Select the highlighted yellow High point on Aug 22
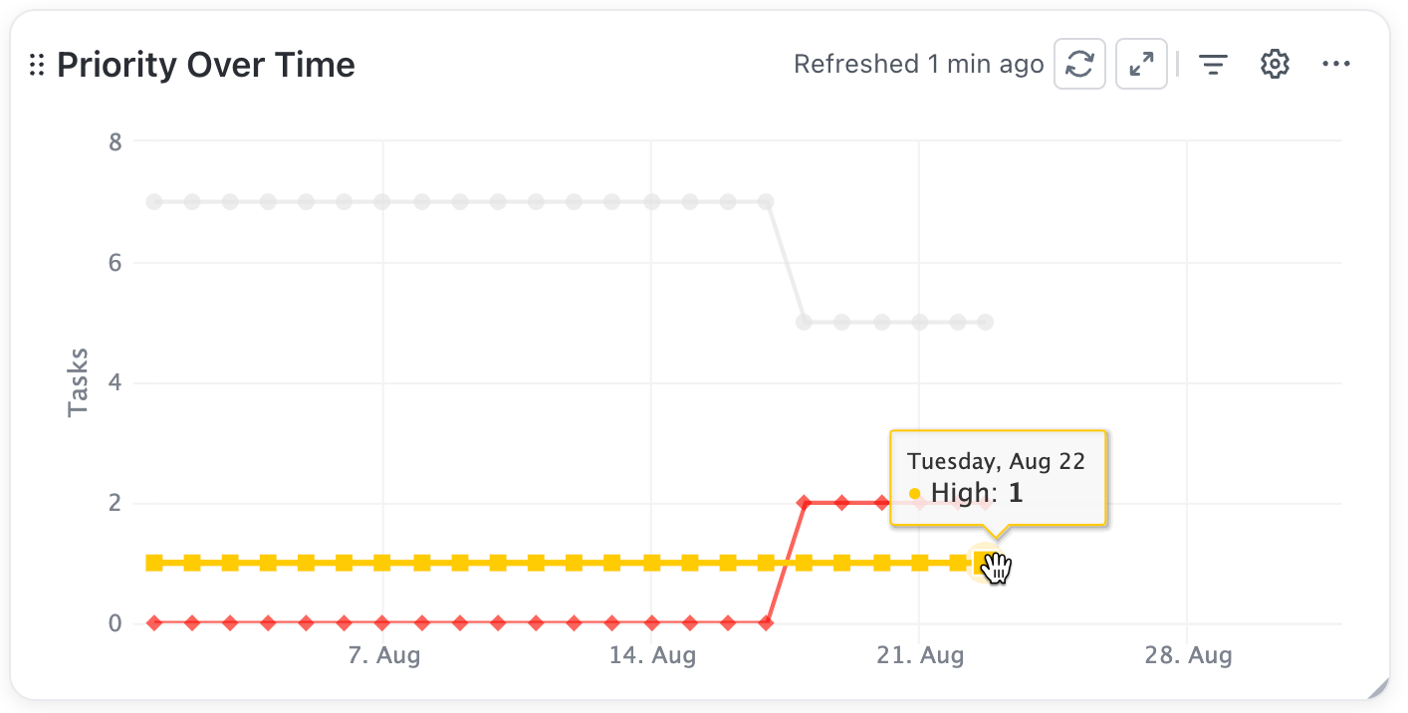1408x713 pixels. point(984,563)
